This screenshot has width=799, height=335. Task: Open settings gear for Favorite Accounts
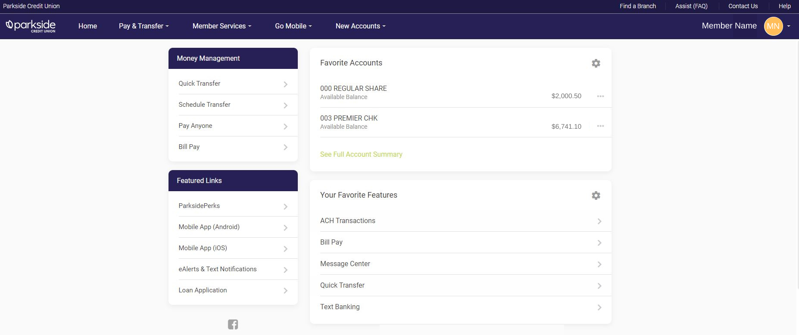[x=596, y=63]
